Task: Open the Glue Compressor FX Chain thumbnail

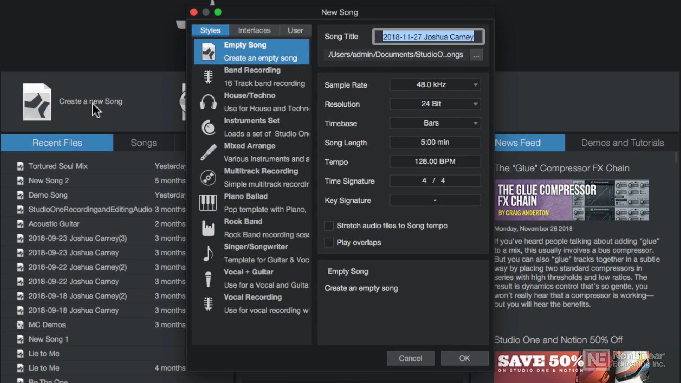Action: pos(572,200)
